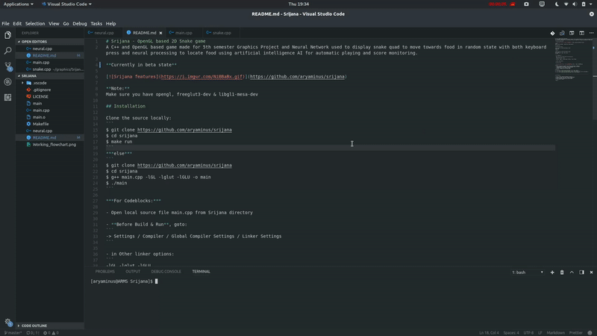Open the Extensions view icon
Screen dimensions: 597x336
pyautogui.click(x=7, y=98)
